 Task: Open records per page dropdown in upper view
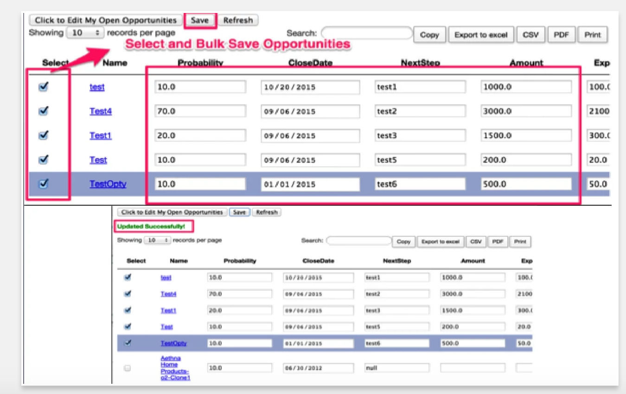pyautogui.click(x=85, y=33)
